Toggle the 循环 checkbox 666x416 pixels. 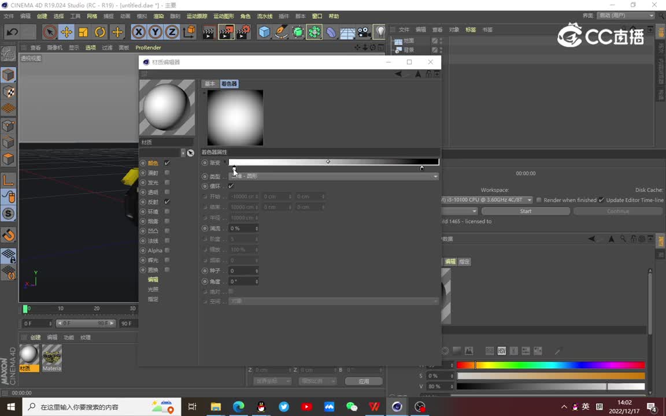231,186
